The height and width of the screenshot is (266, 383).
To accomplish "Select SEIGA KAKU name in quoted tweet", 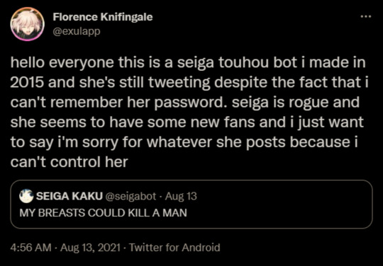I will point(70,196).
